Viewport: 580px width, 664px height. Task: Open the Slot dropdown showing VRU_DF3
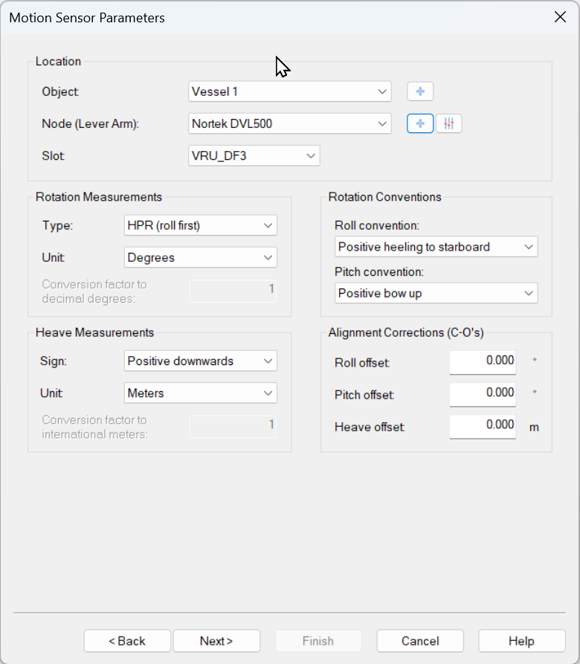click(254, 155)
